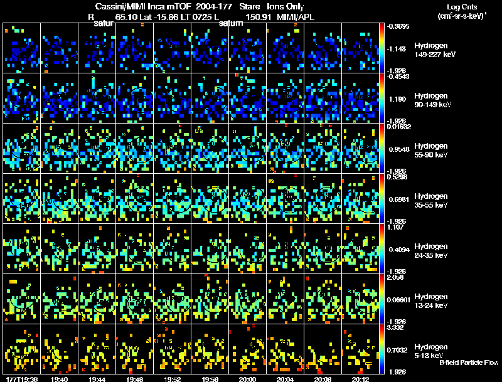Click the 2.058 scale value
The image size is (502, 382).
[395, 277]
